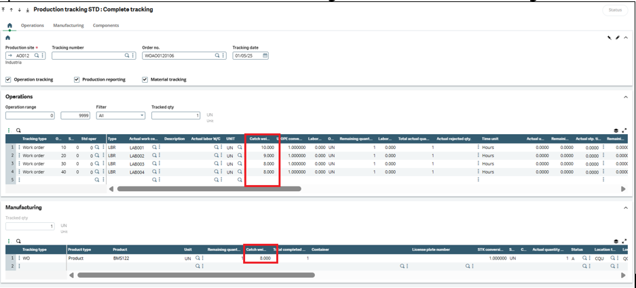Collapse the header section chevron

click(625, 38)
